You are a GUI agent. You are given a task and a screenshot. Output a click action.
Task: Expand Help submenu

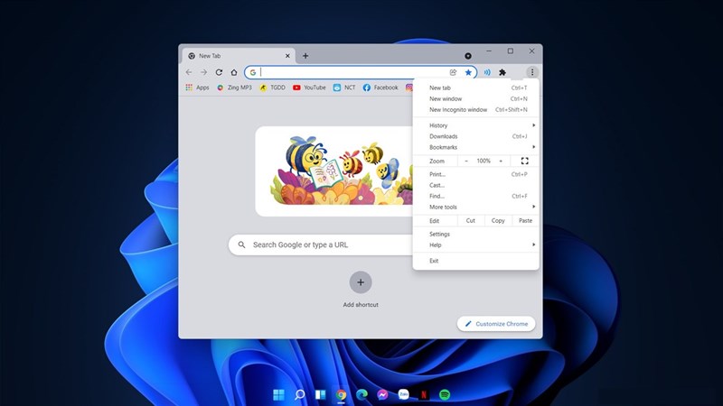point(476,245)
